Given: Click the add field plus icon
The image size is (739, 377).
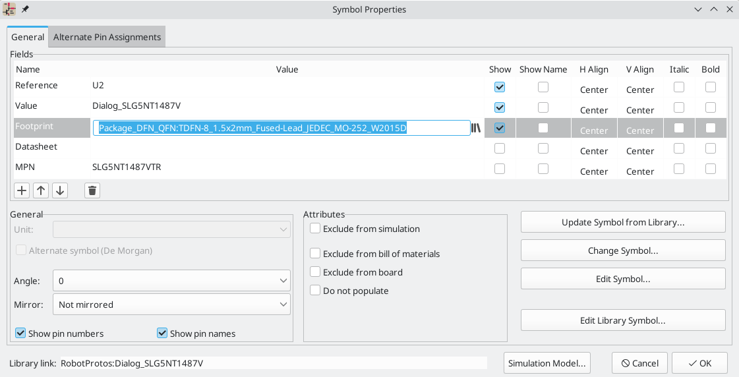Looking at the screenshot, I should pyautogui.click(x=22, y=190).
